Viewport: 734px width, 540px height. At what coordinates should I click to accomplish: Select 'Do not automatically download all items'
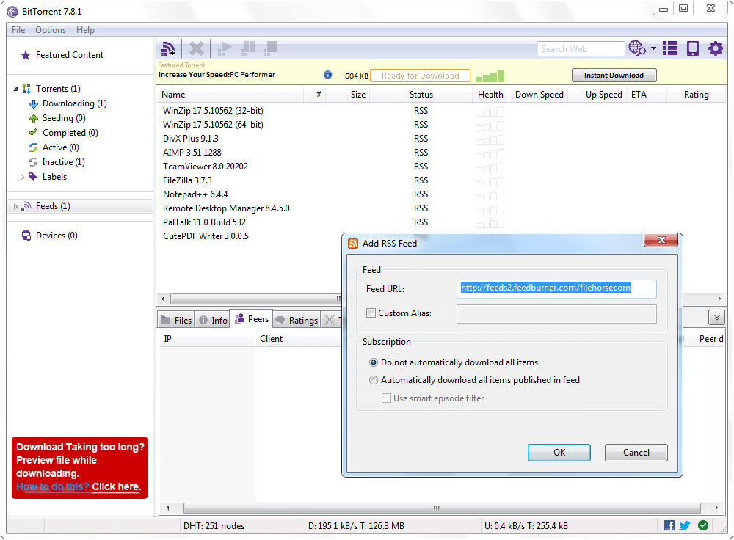[x=374, y=362]
